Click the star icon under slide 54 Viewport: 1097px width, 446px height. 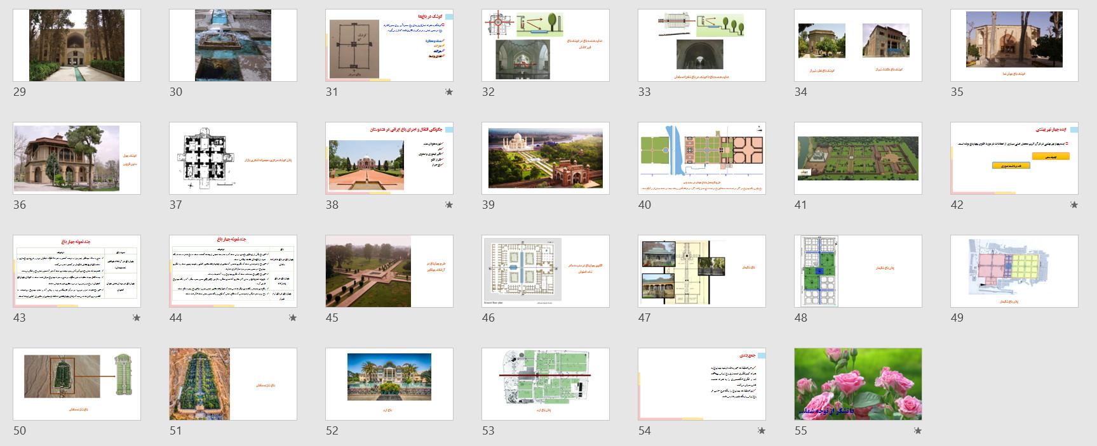(762, 431)
